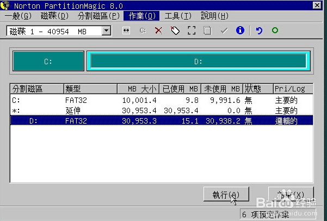Viewport: 327px width, 221px height.
Task: Click the grayed C: create partition icon
Action: 143,30
